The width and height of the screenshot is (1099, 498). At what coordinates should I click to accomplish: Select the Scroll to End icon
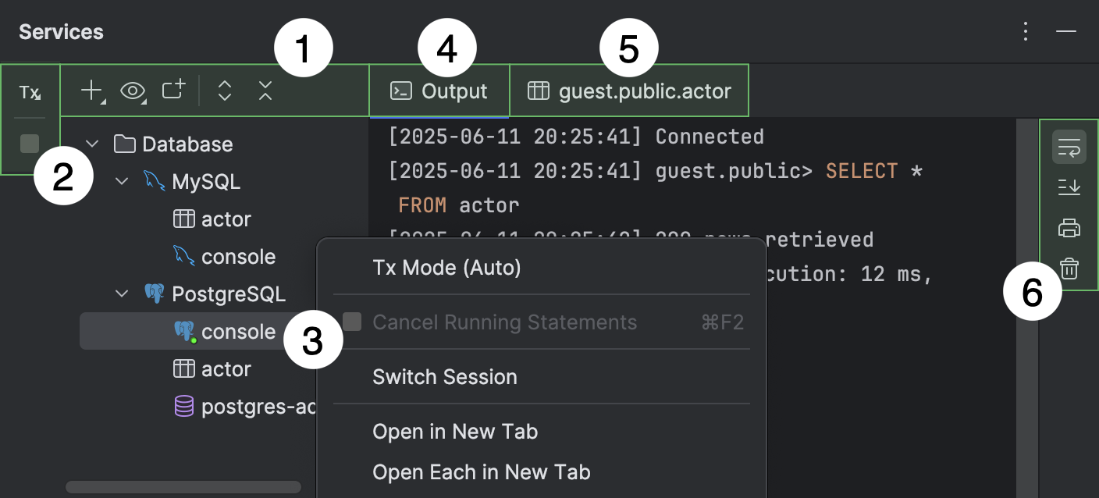click(x=1069, y=187)
